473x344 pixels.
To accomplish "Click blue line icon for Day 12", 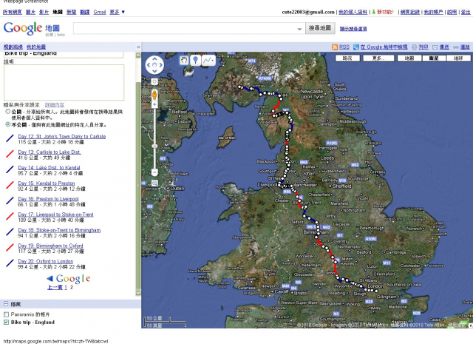I will click(x=10, y=138).
